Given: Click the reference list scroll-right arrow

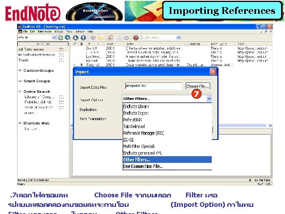Looking at the screenshot, I should pos(270,125).
